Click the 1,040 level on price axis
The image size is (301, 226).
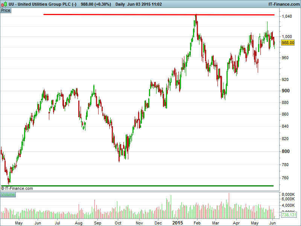(287, 17)
